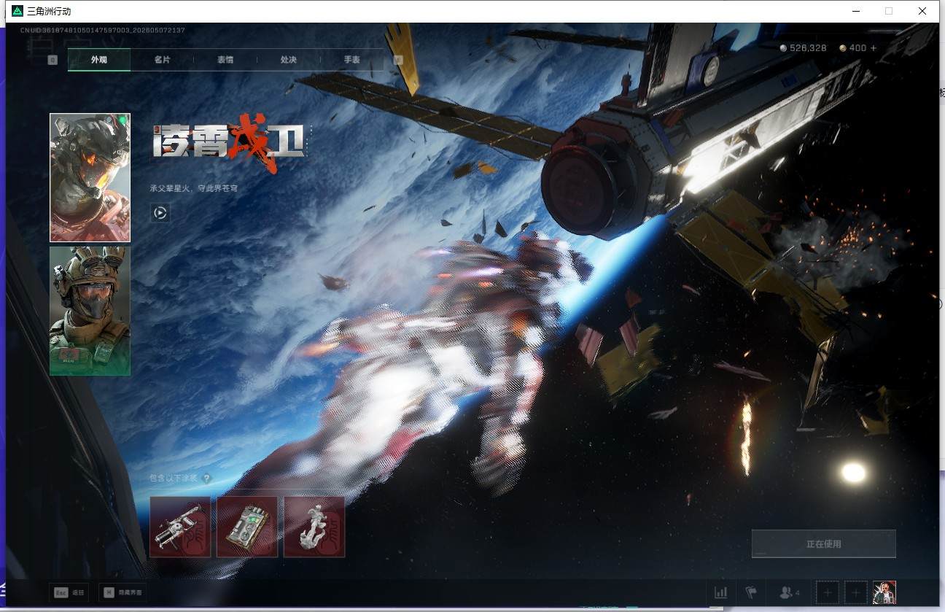Click the first empty squad slot plus
Image resolution: width=945 pixels, height=612 pixels.
point(828,592)
